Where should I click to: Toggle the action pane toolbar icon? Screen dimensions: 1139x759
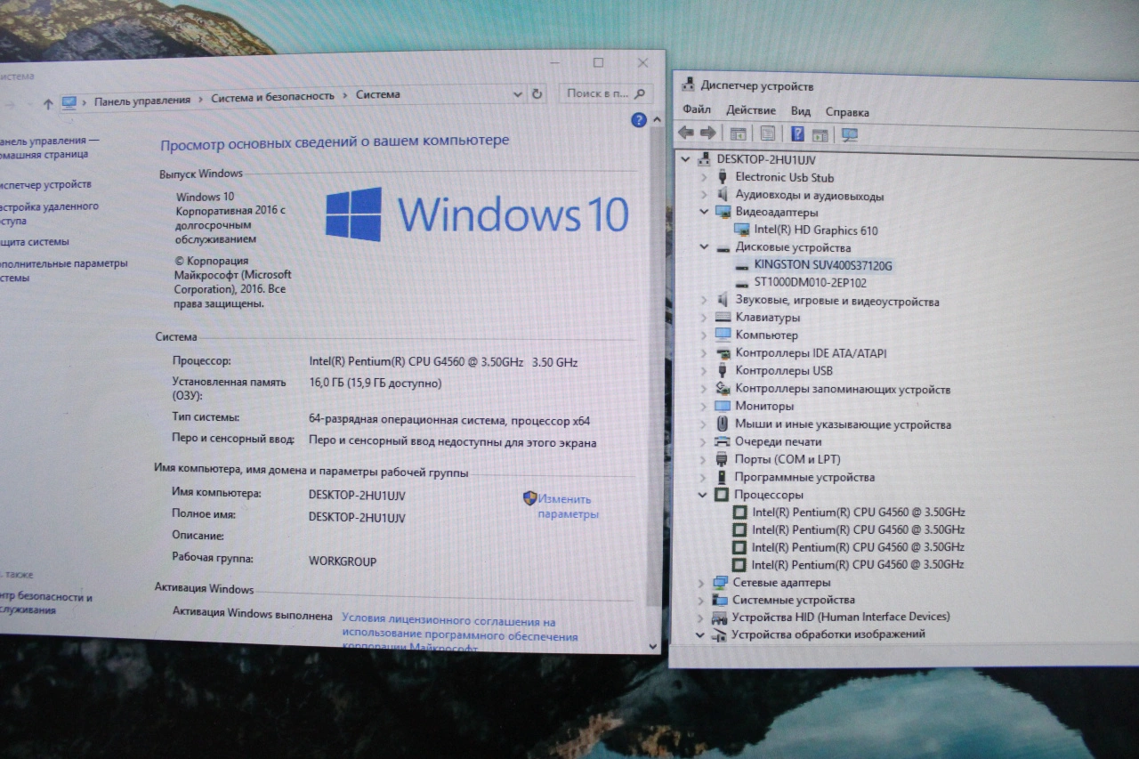pos(820,134)
